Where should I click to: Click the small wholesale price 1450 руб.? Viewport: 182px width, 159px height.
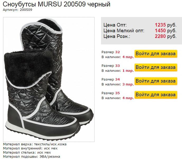coord(166,31)
